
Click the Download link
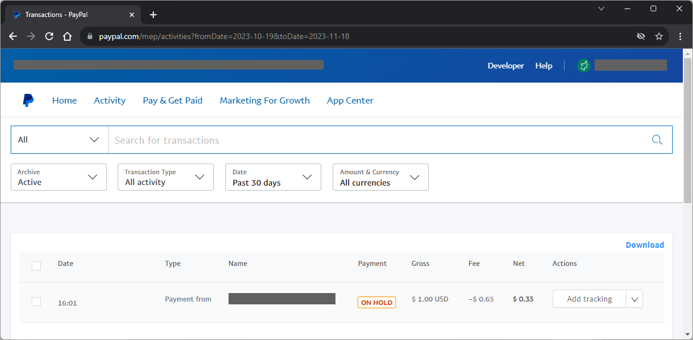pos(645,244)
